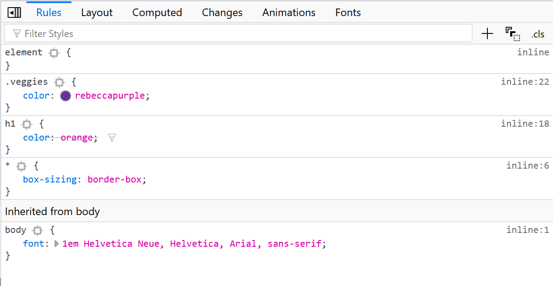Open the Fonts tab
Image resolution: width=553 pixels, height=286 pixels.
(x=348, y=12)
